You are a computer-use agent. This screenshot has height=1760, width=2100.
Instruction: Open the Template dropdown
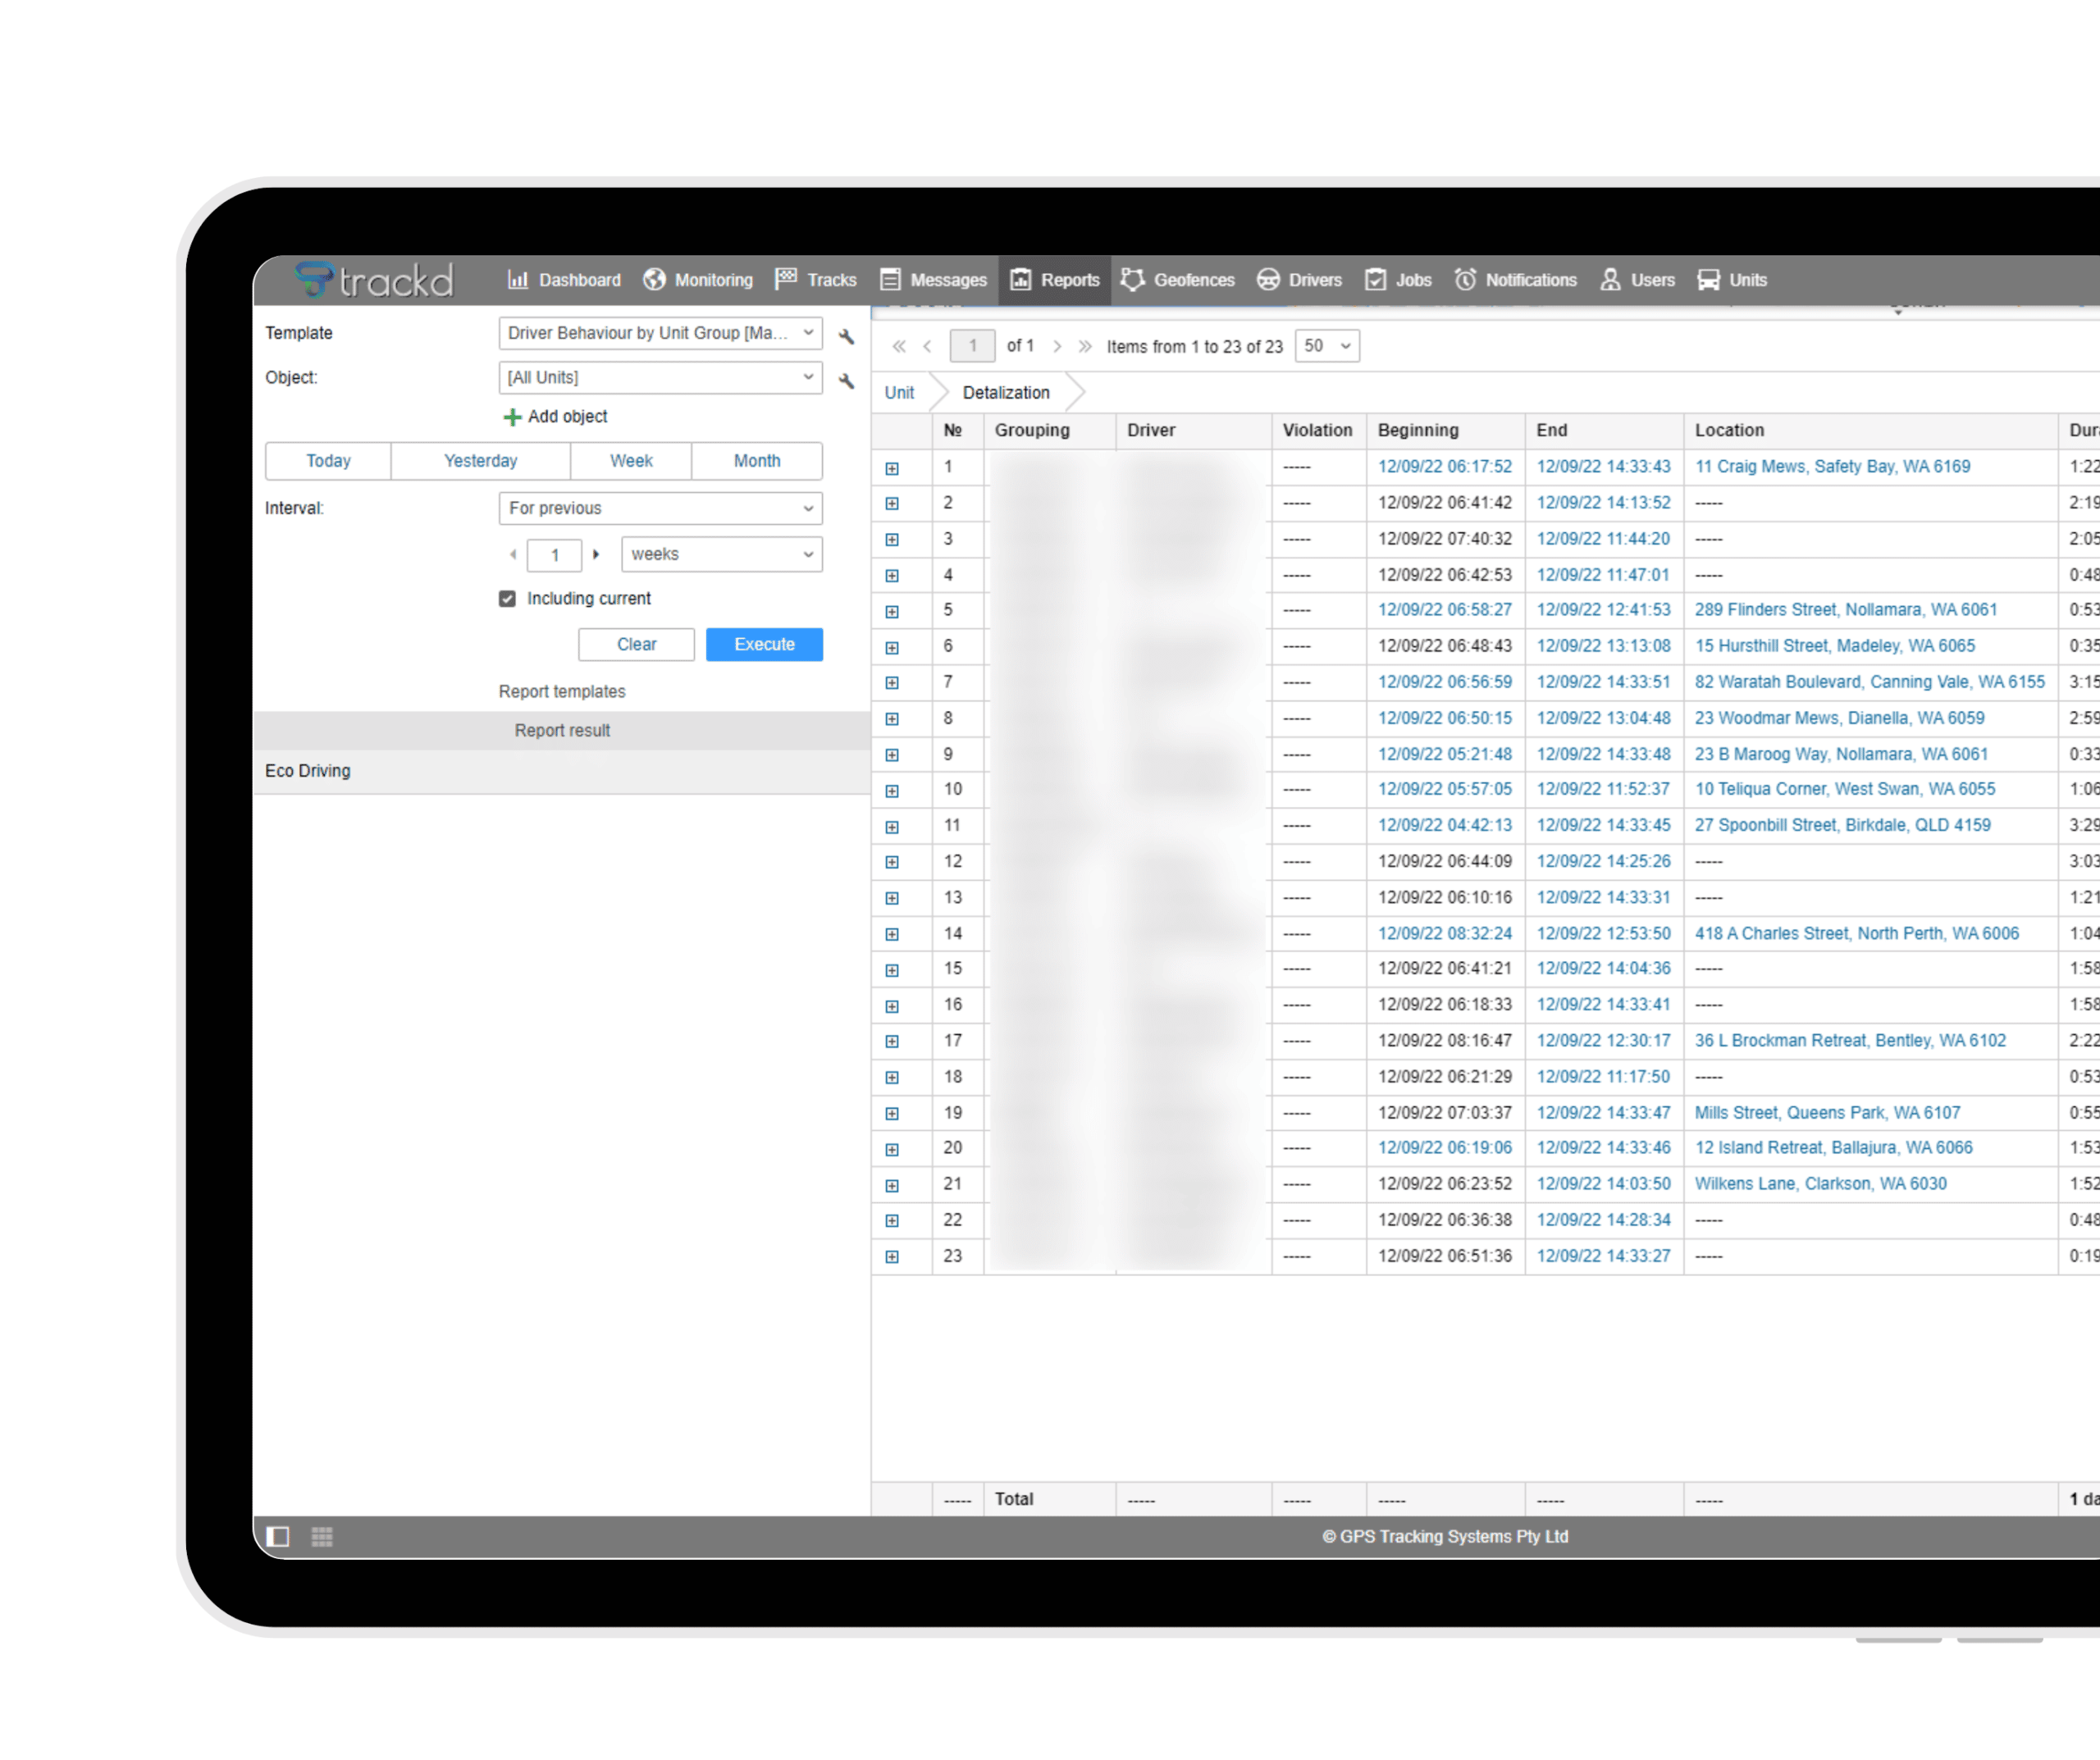click(660, 333)
